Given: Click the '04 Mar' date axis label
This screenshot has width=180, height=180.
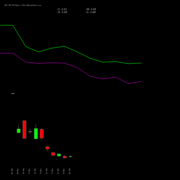Looking at the screenshot, I should pos(12,171).
